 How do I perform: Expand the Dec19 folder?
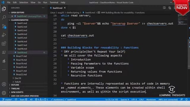(18, 78)
